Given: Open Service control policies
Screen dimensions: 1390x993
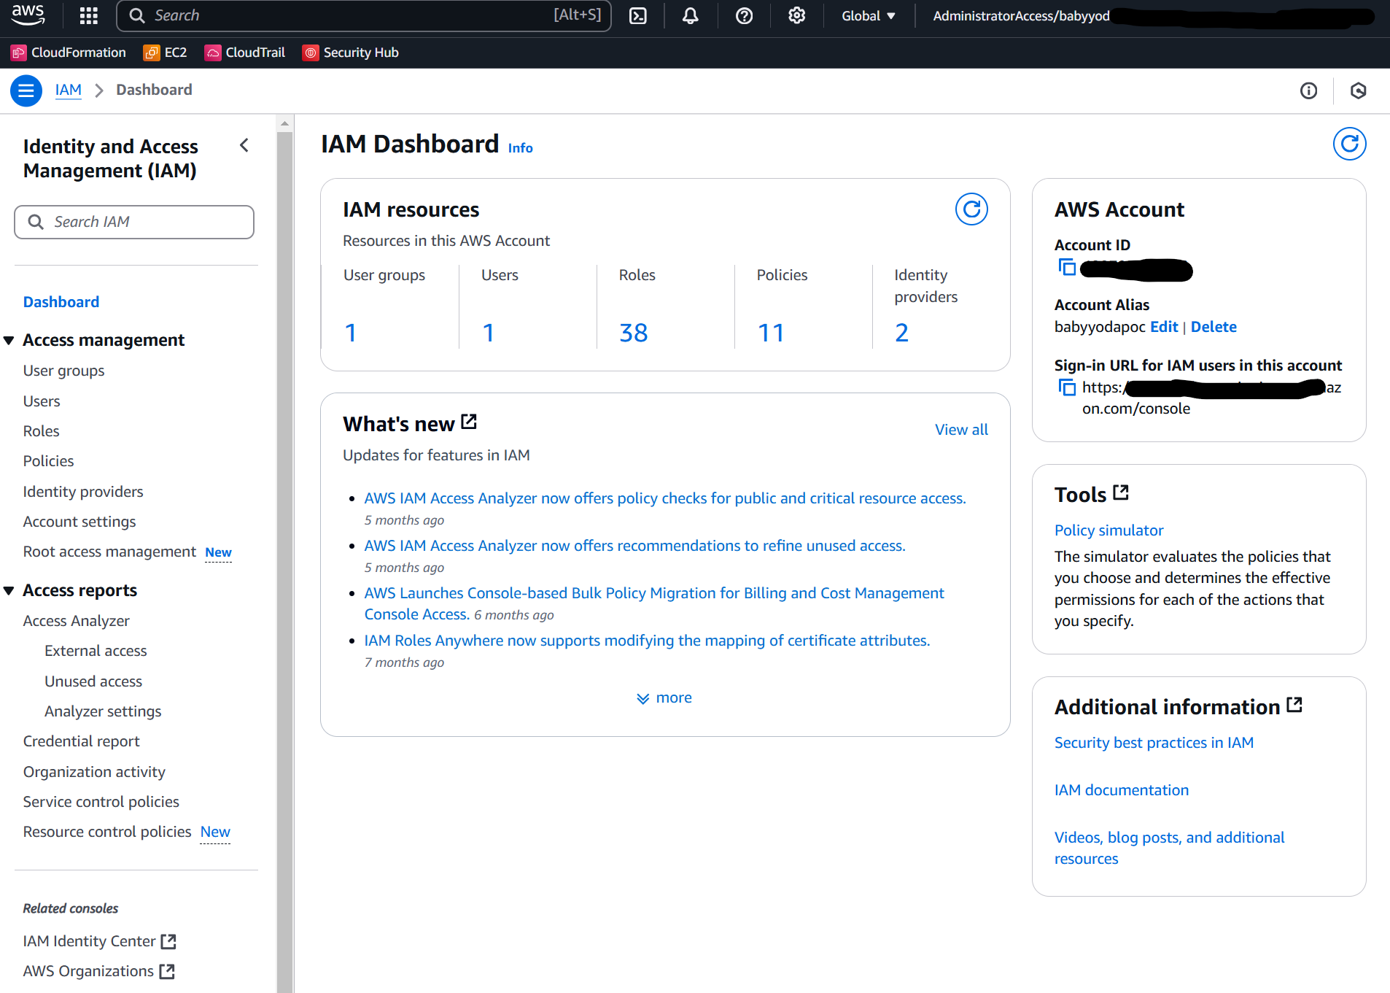Looking at the screenshot, I should (x=101, y=802).
